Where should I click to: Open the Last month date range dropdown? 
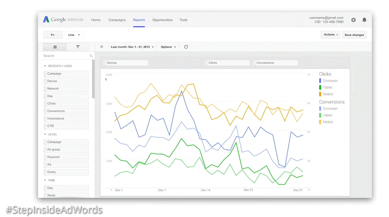[132, 47]
